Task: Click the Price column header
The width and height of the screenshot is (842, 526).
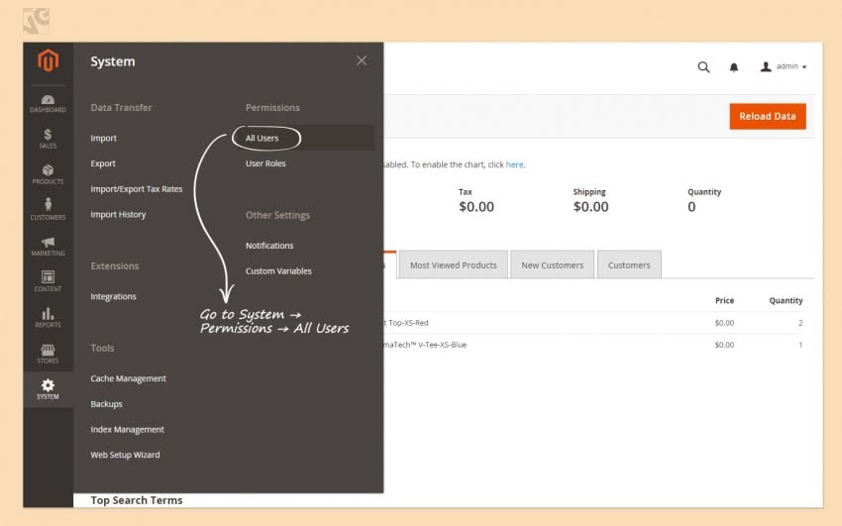Action: tap(724, 300)
